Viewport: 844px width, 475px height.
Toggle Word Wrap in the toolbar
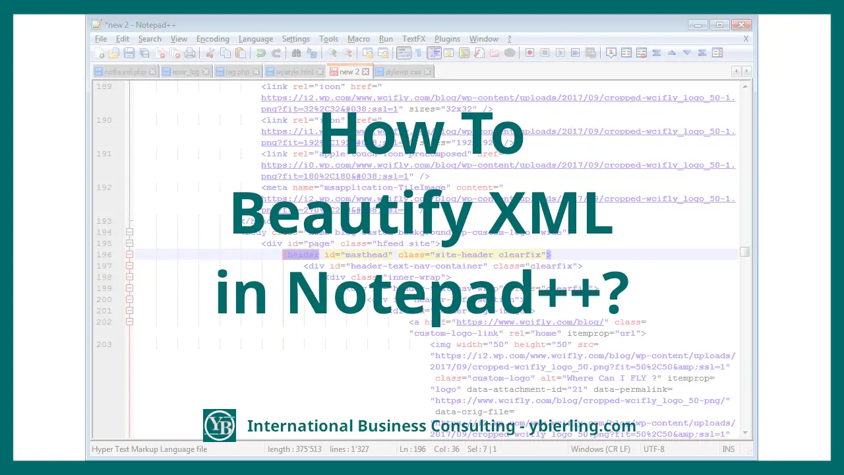tap(404, 53)
